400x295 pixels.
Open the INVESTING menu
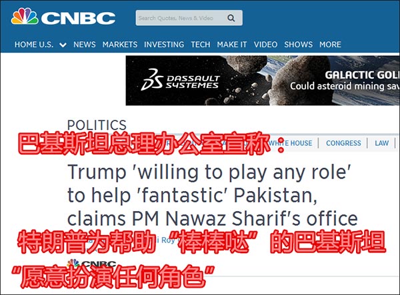[x=164, y=45]
